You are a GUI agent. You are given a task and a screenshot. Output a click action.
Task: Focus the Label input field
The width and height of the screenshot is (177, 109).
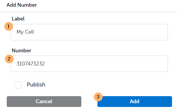89,32
